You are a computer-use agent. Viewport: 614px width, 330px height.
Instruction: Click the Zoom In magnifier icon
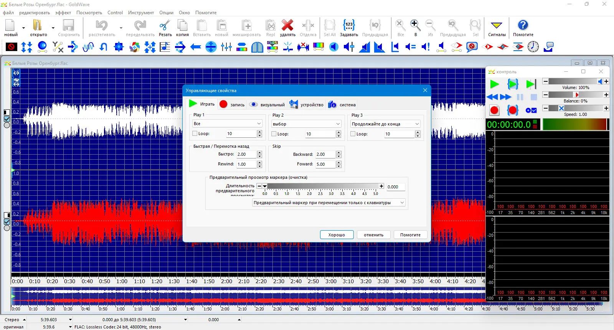coord(415,26)
